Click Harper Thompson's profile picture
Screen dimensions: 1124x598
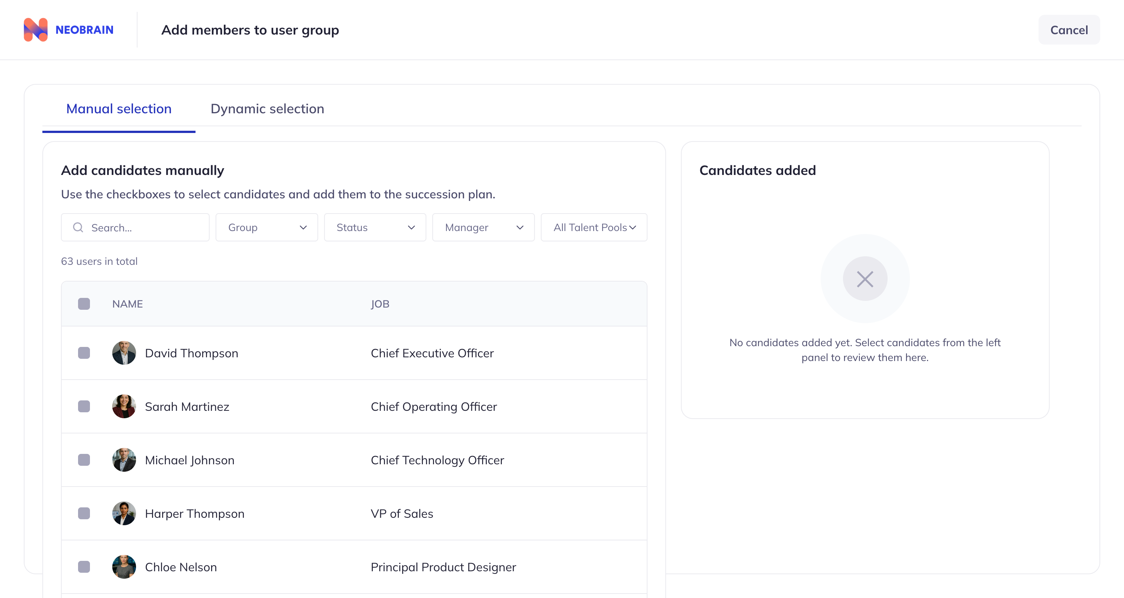point(124,513)
